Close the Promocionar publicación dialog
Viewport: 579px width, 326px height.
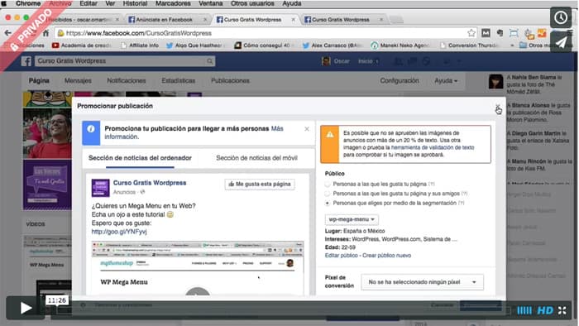click(497, 107)
